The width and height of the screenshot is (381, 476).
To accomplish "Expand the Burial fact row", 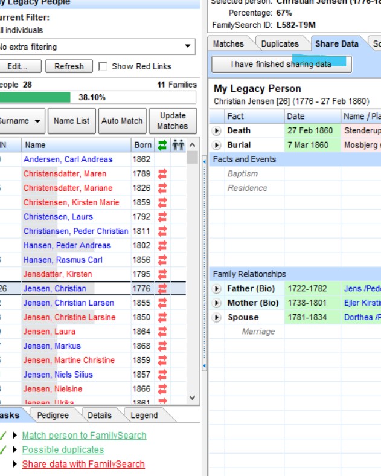I will click(x=216, y=145).
